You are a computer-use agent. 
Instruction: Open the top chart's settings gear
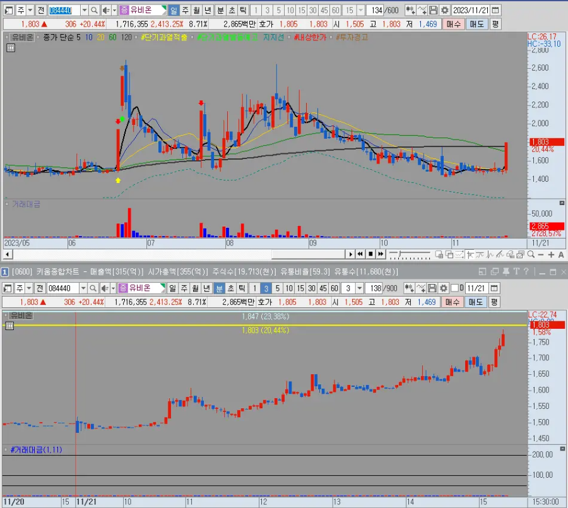pos(445,10)
